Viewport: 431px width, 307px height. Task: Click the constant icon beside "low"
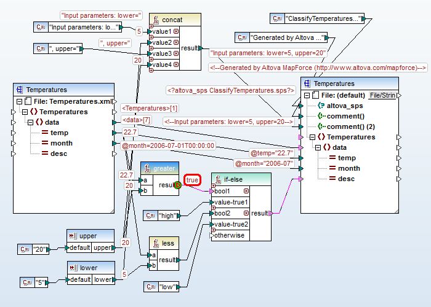(x=150, y=287)
